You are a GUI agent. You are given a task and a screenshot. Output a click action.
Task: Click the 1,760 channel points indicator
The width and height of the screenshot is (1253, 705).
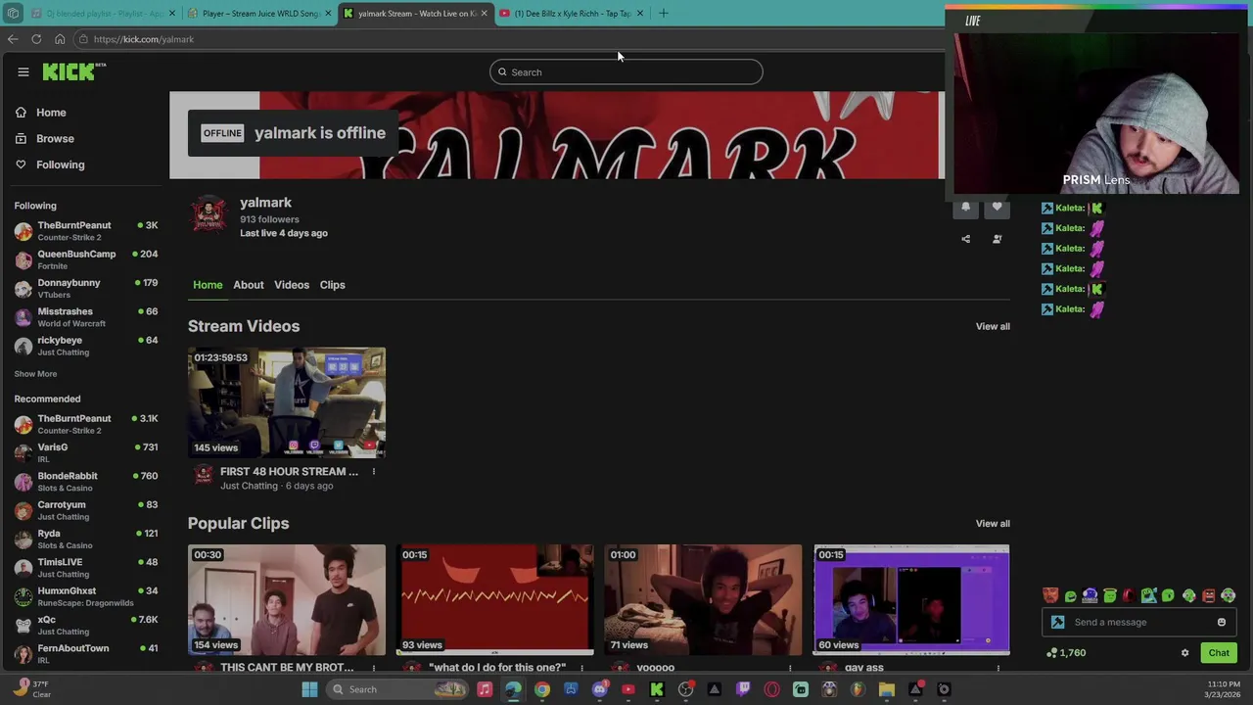pos(1066,653)
